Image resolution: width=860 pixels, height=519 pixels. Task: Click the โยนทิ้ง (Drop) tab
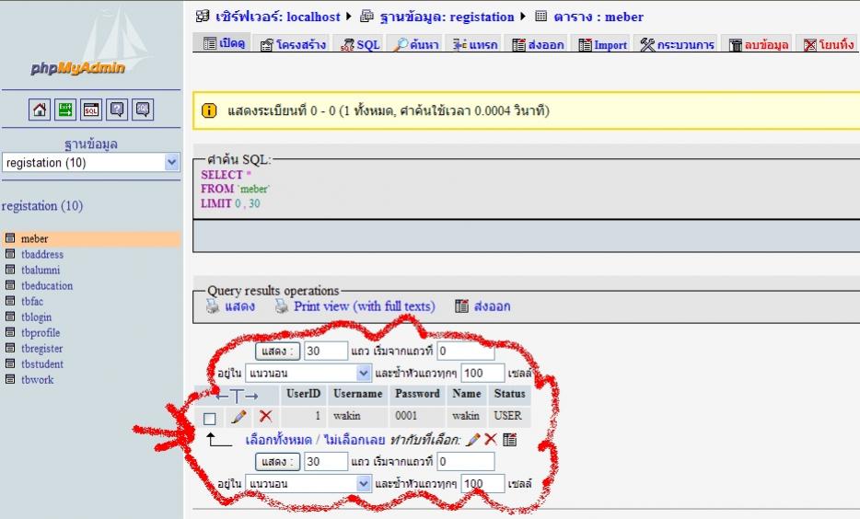pyautogui.click(x=829, y=44)
